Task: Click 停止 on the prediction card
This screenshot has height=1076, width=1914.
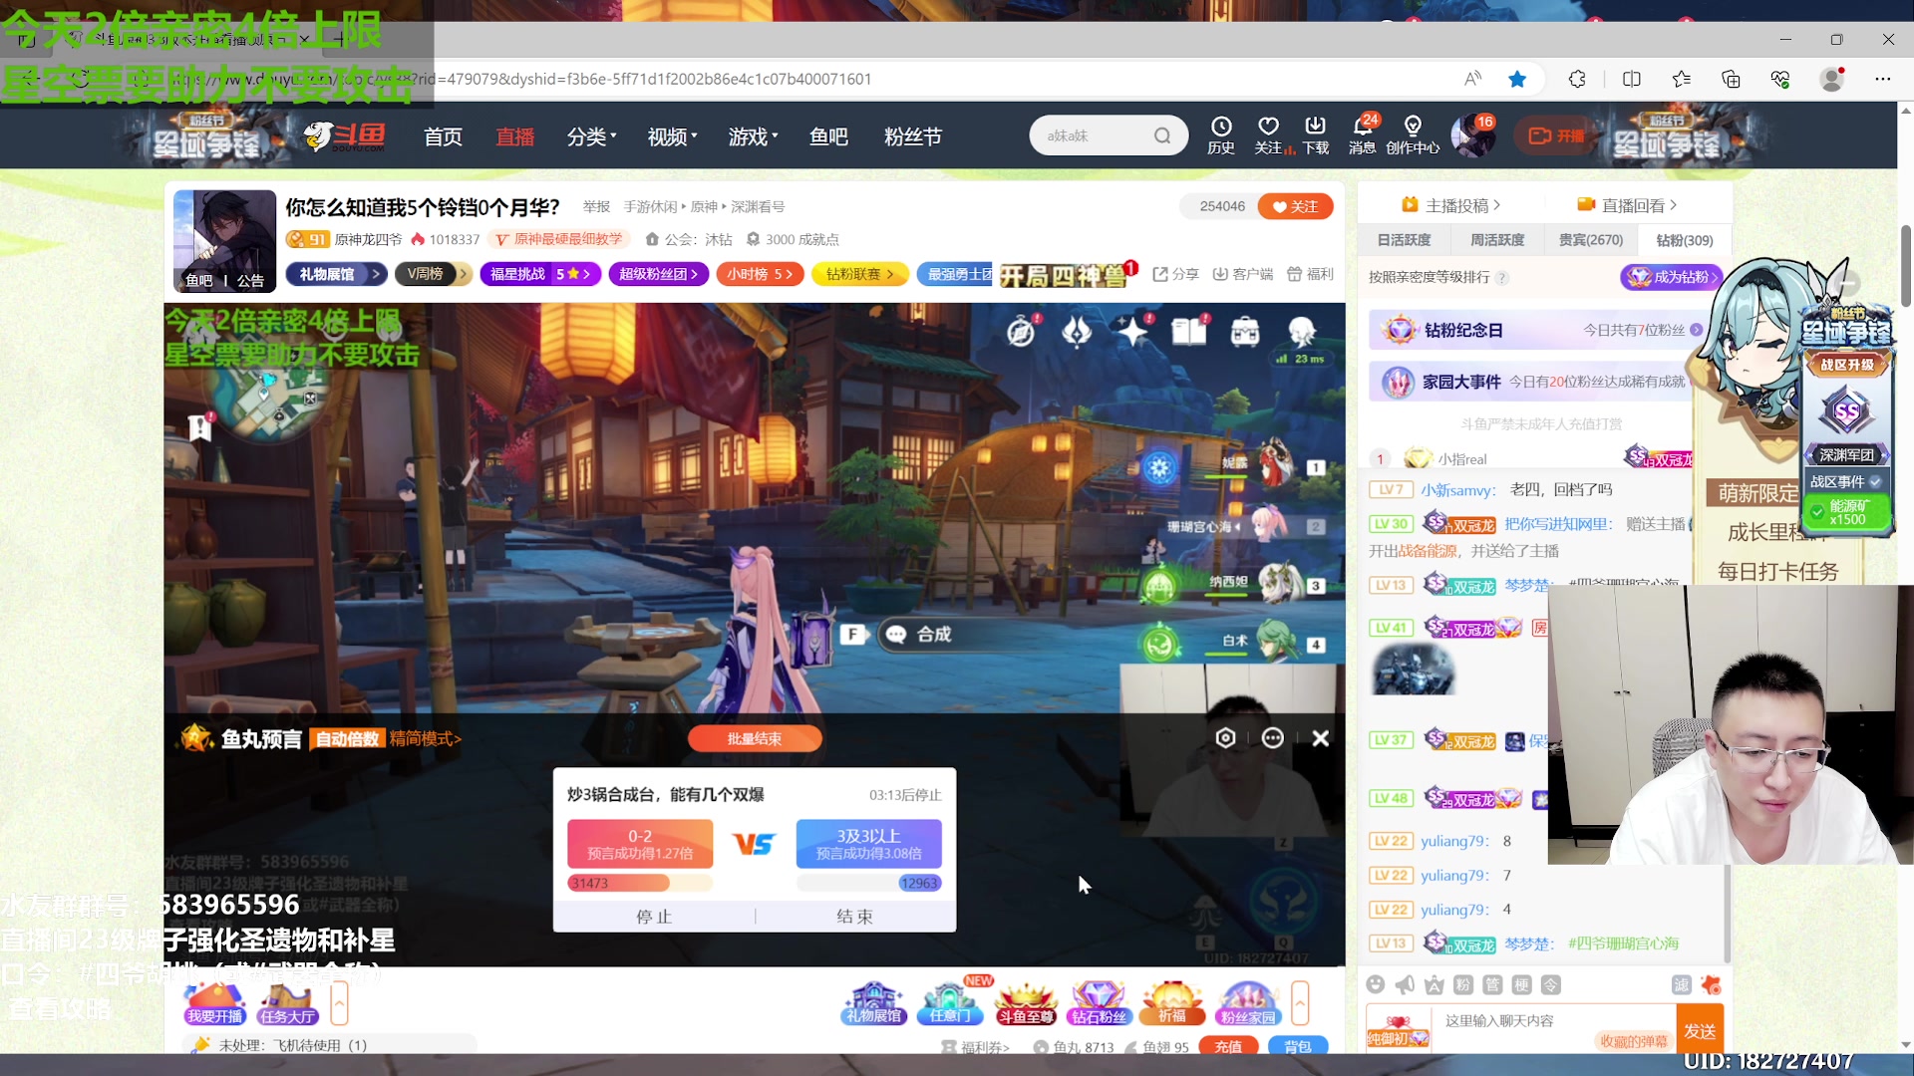Action: (654, 917)
